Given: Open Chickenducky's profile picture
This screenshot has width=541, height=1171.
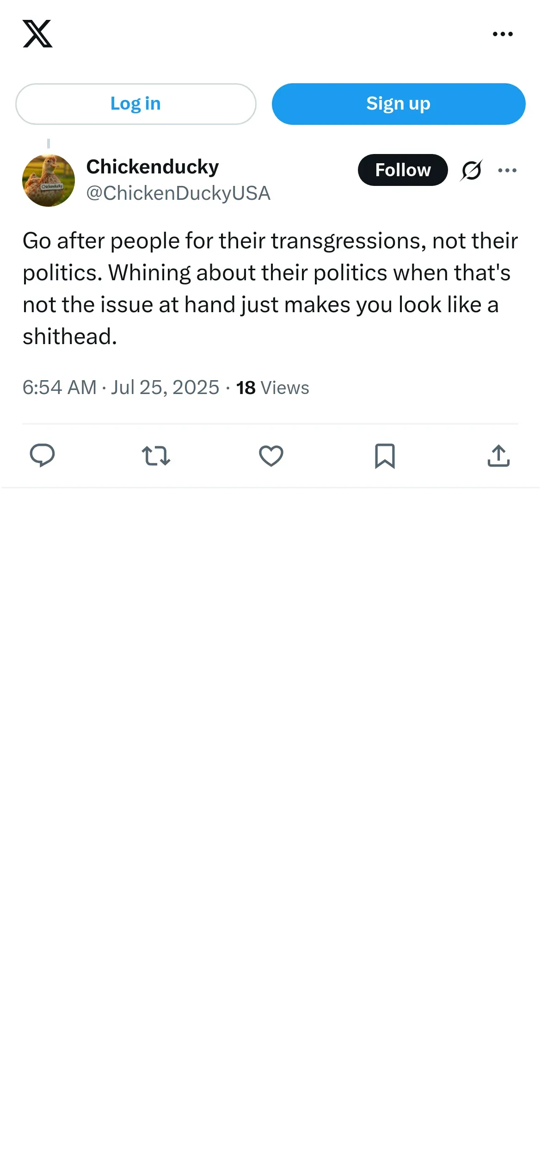Looking at the screenshot, I should coord(49,180).
